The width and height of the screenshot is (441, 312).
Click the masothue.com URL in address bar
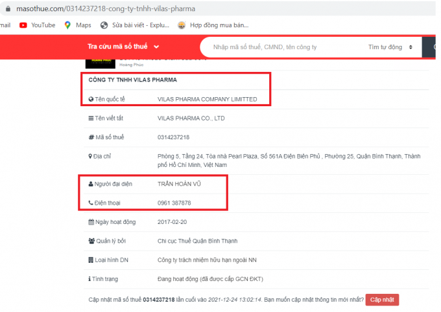106,8
